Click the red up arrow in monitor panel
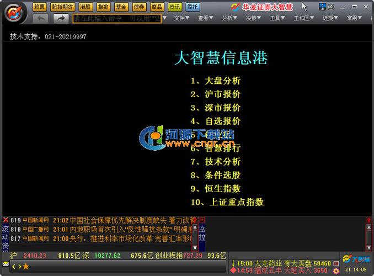This screenshot has height=276, width=374. click(368, 220)
